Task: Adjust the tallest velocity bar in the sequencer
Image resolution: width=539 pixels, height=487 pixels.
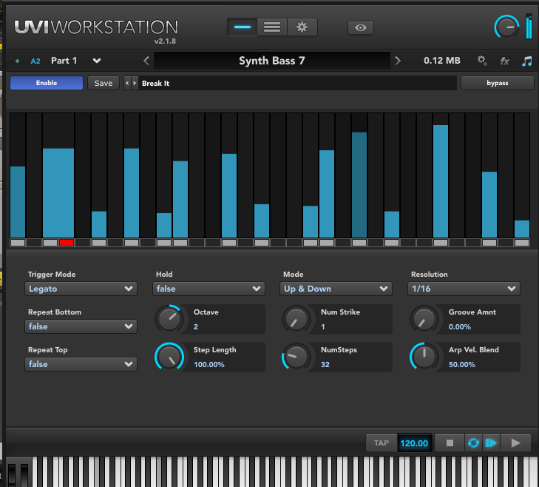Action: [x=441, y=181]
